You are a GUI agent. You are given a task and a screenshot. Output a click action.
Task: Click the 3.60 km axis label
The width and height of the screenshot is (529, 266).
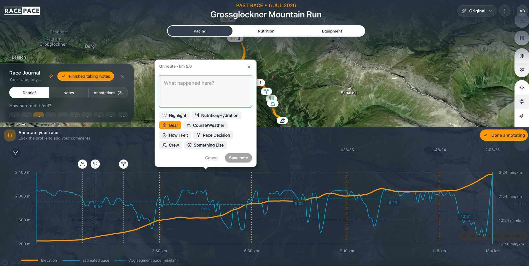click(x=159, y=251)
